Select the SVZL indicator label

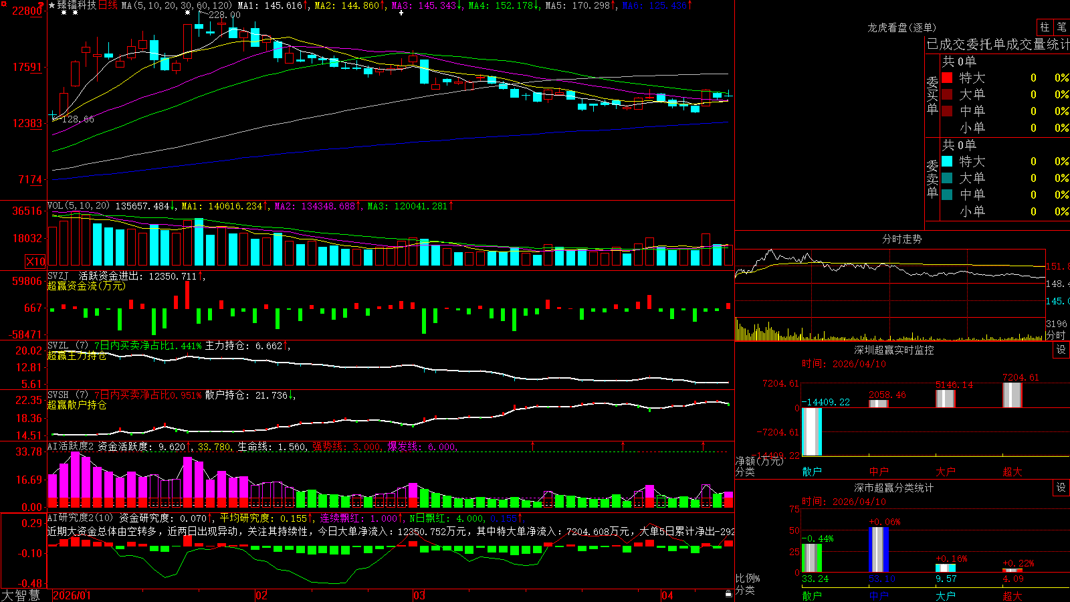68,346
